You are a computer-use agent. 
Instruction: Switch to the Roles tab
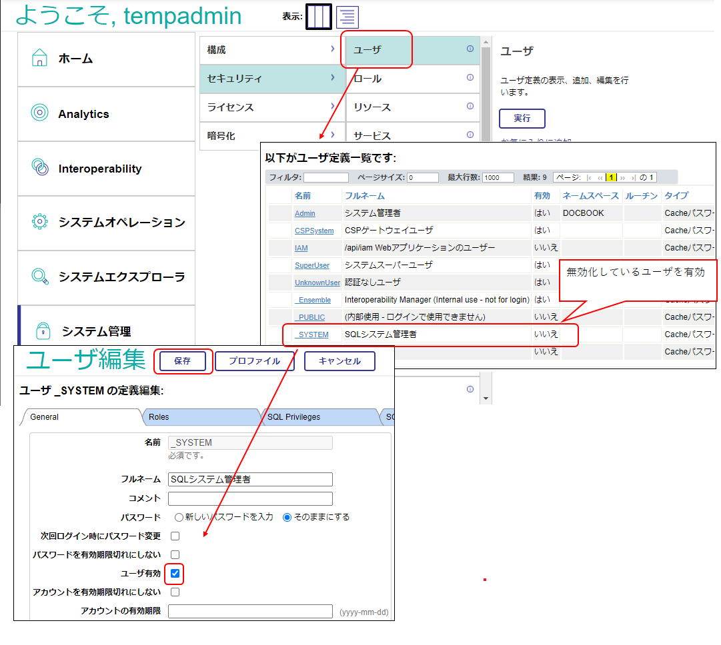click(159, 417)
